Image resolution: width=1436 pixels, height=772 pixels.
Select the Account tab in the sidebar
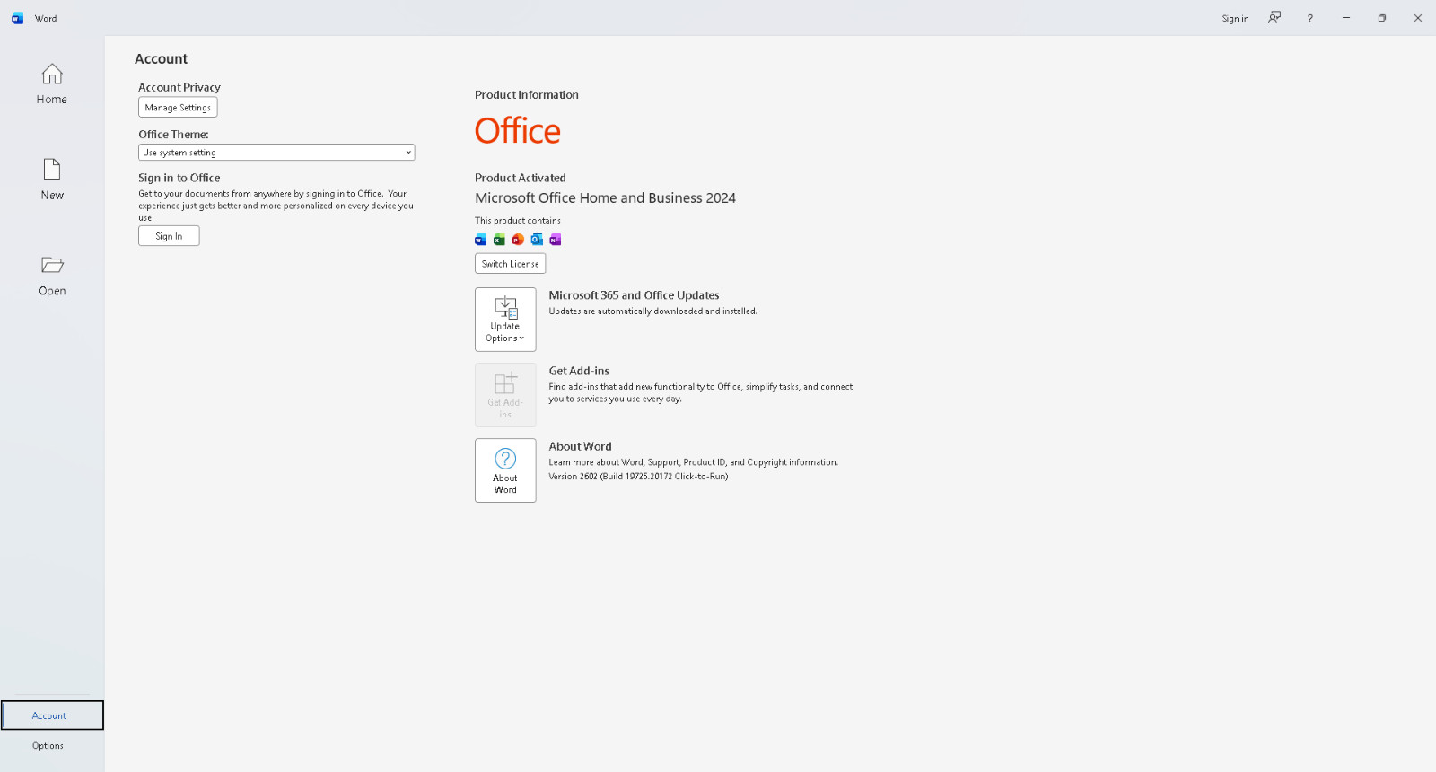tap(52, 715)
